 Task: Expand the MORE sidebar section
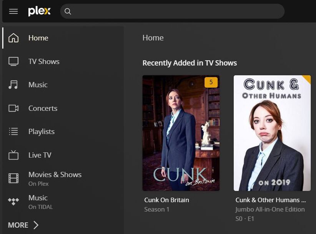(x=23, y=225)
